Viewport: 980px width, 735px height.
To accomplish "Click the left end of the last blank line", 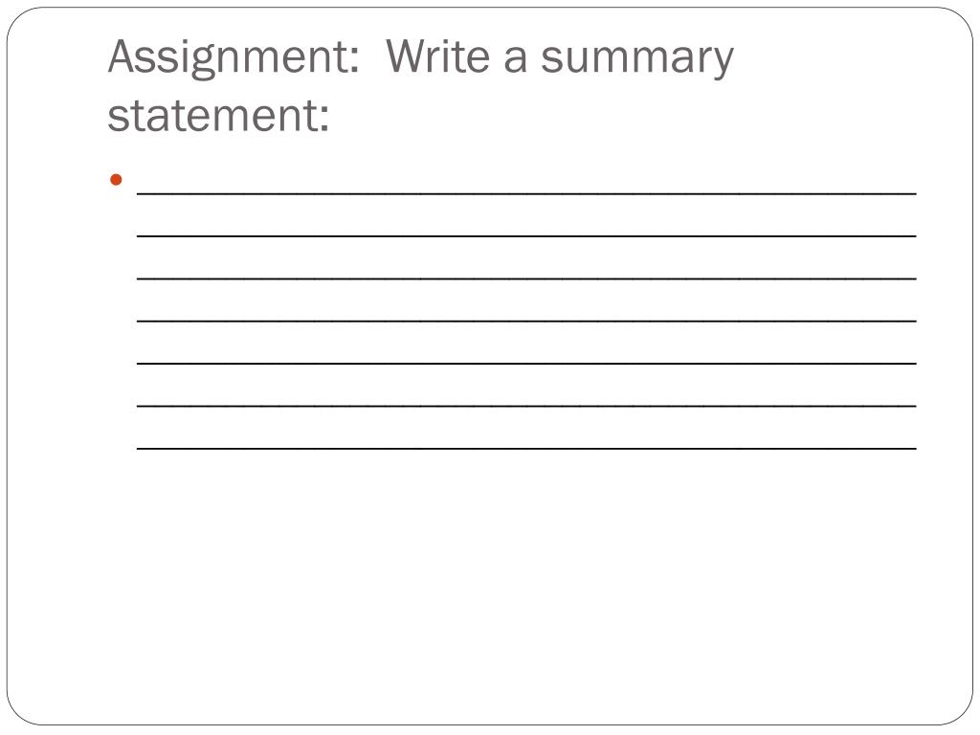I will [142, 447].
